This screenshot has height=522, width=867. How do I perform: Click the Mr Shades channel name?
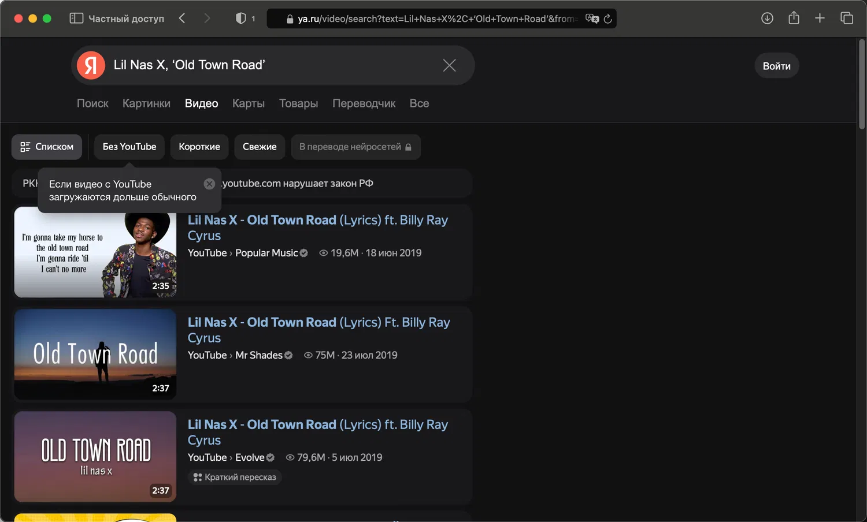[259, 355]
